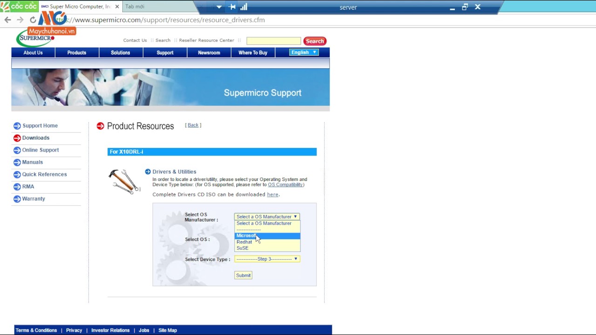Open Terms & Conditions footer link
596x335 pixels.
tap(36, 330)
